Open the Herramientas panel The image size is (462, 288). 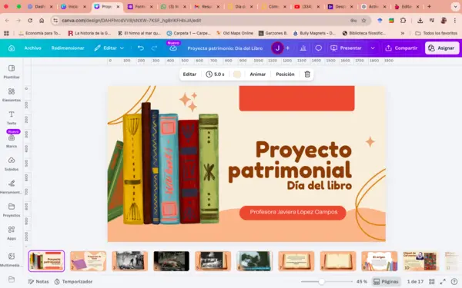pos(12,187)
